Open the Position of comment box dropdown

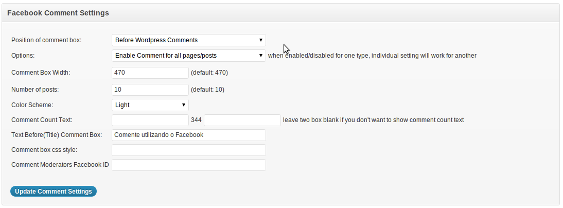click(188, 40)
